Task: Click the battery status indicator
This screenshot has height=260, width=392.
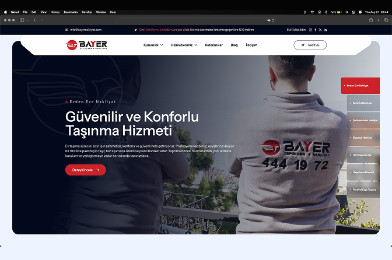Action: click(337, 12)
